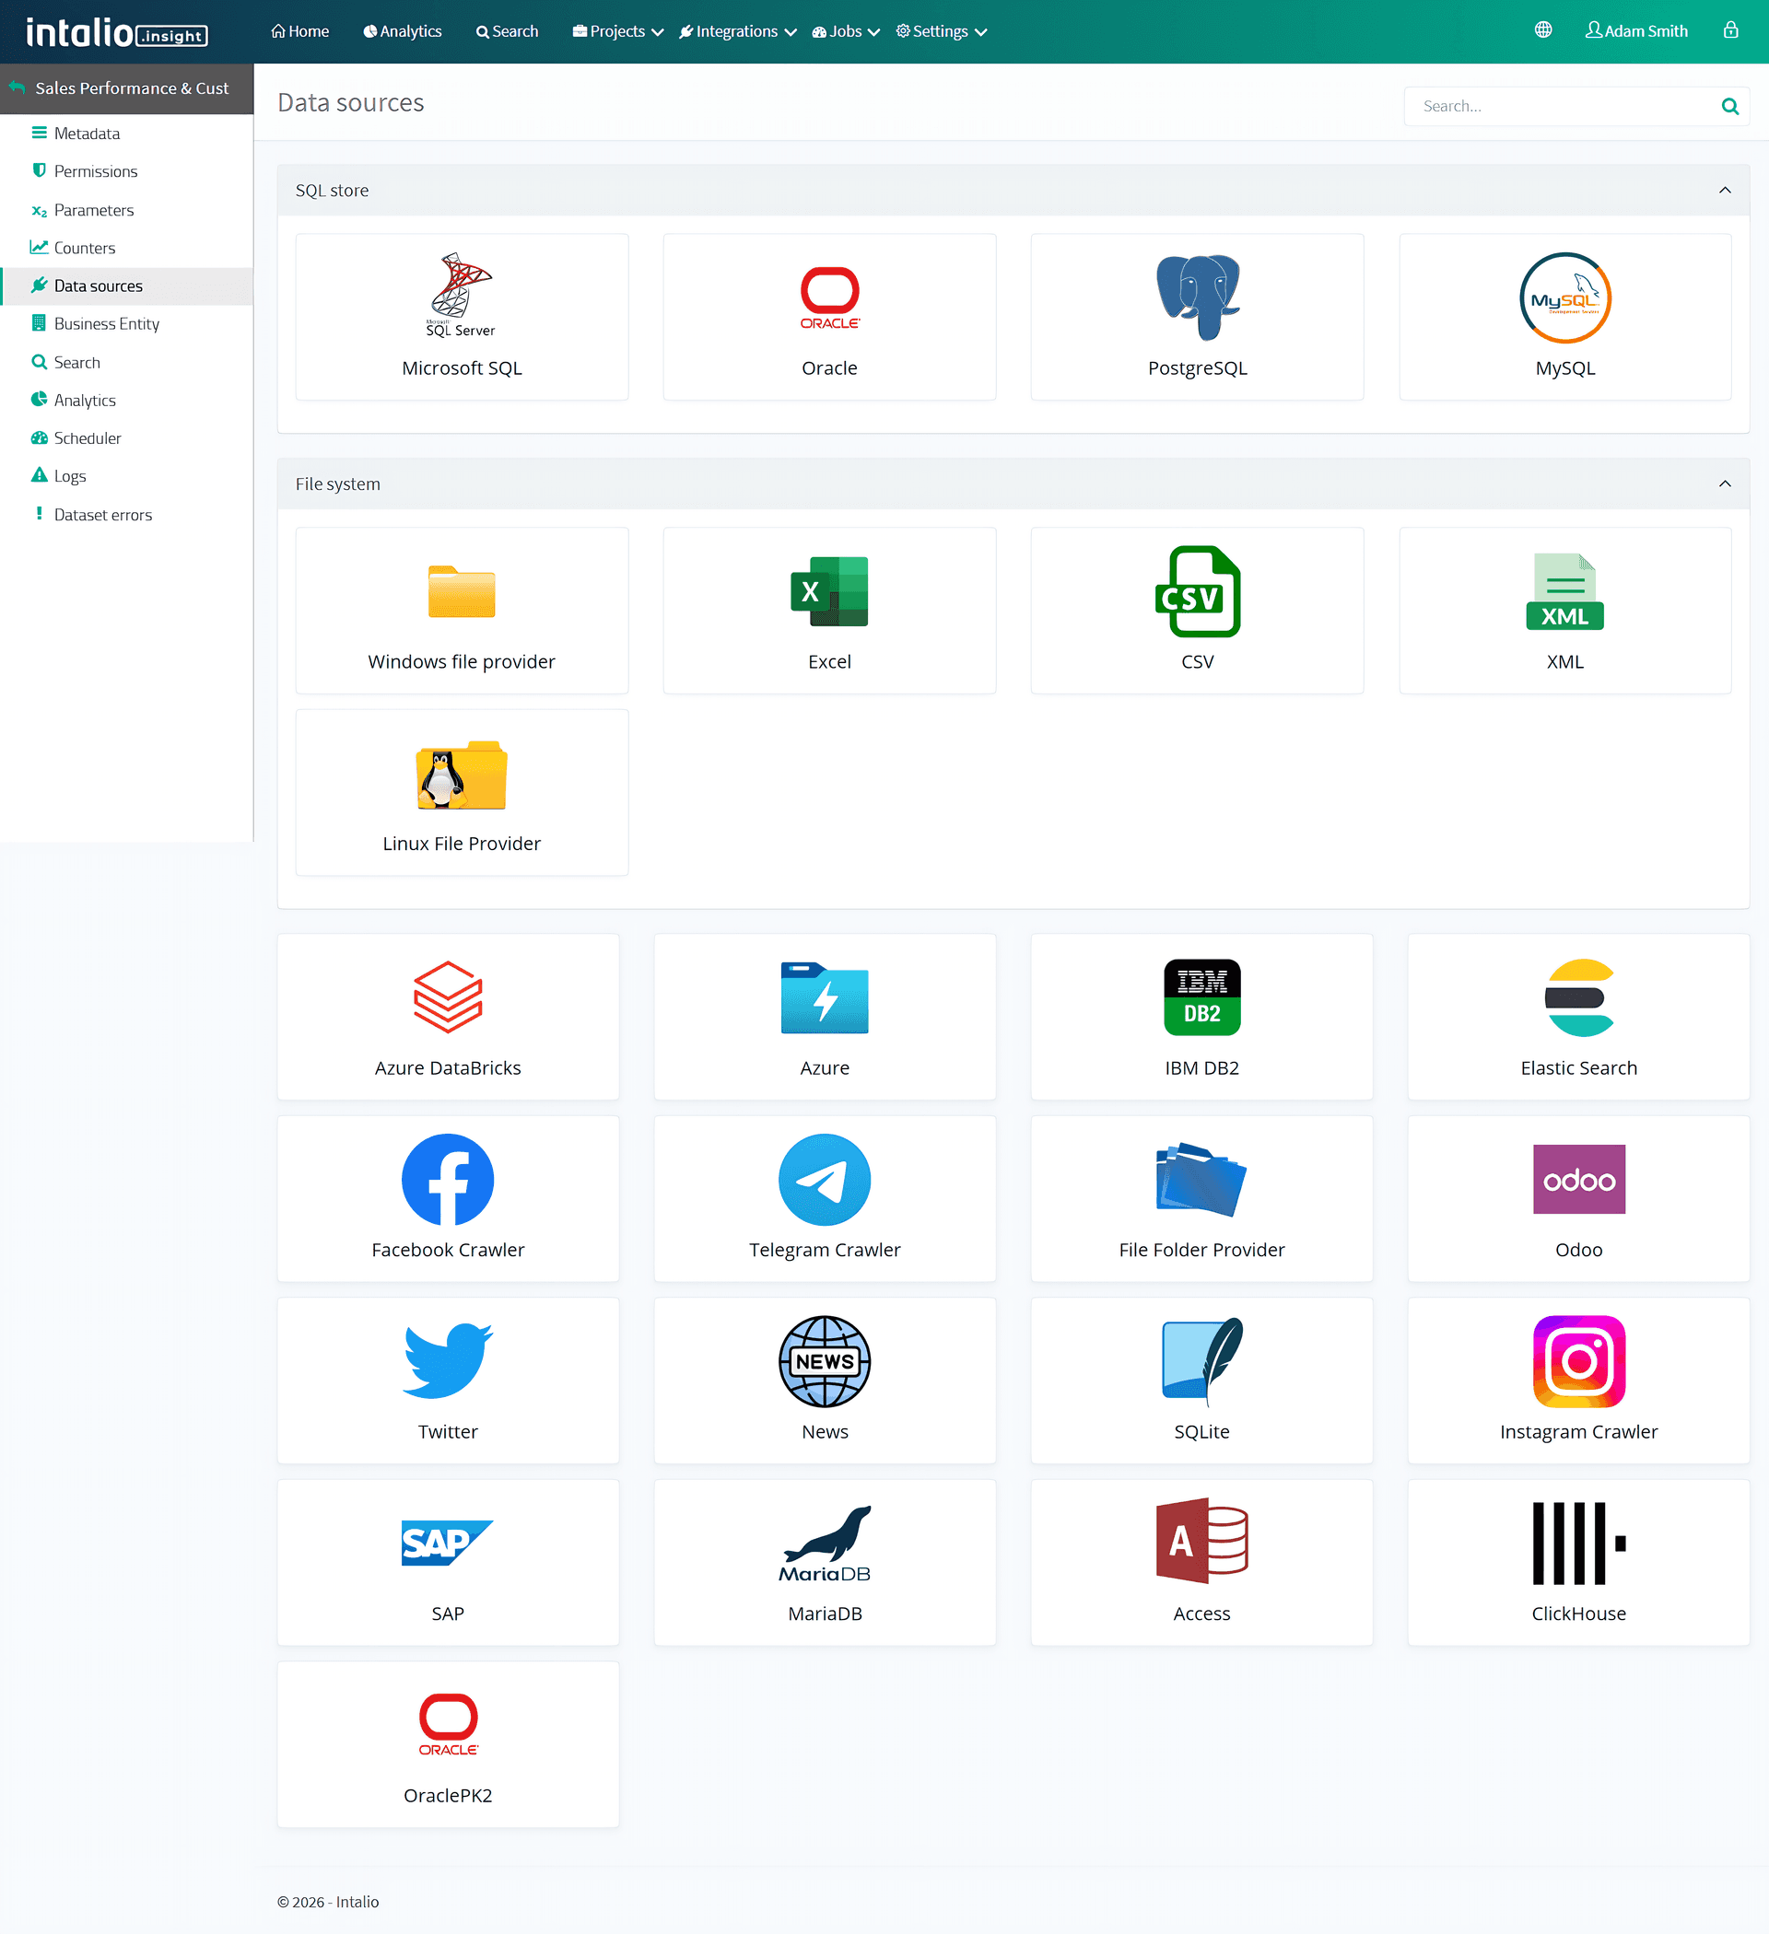Click the search magnifier icon in the data sources search box
This screenshot has width=1769, height=1934.
[x=1729, y=107]
